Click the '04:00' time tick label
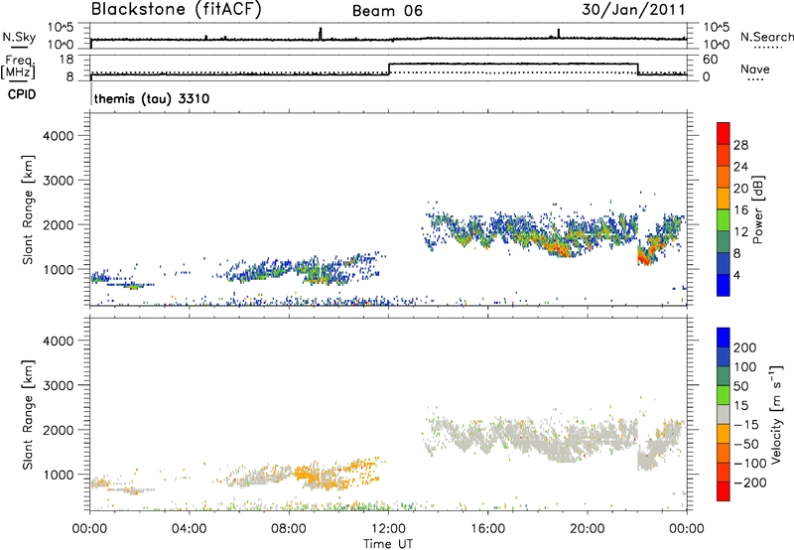 (189, 529)
